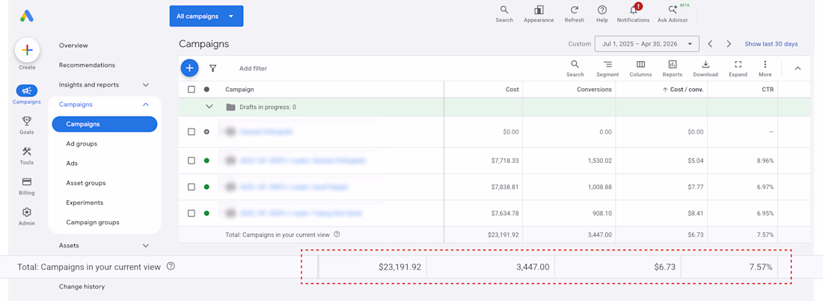Click the Google Ads logo

tap(27, 16)
